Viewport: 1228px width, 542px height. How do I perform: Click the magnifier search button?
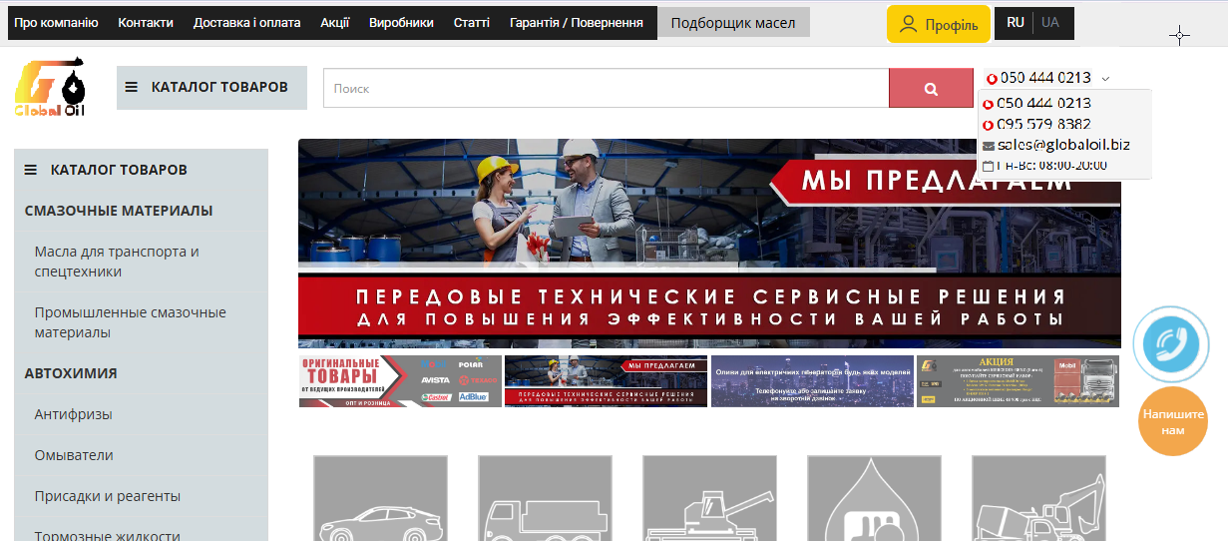click(931, 89)
